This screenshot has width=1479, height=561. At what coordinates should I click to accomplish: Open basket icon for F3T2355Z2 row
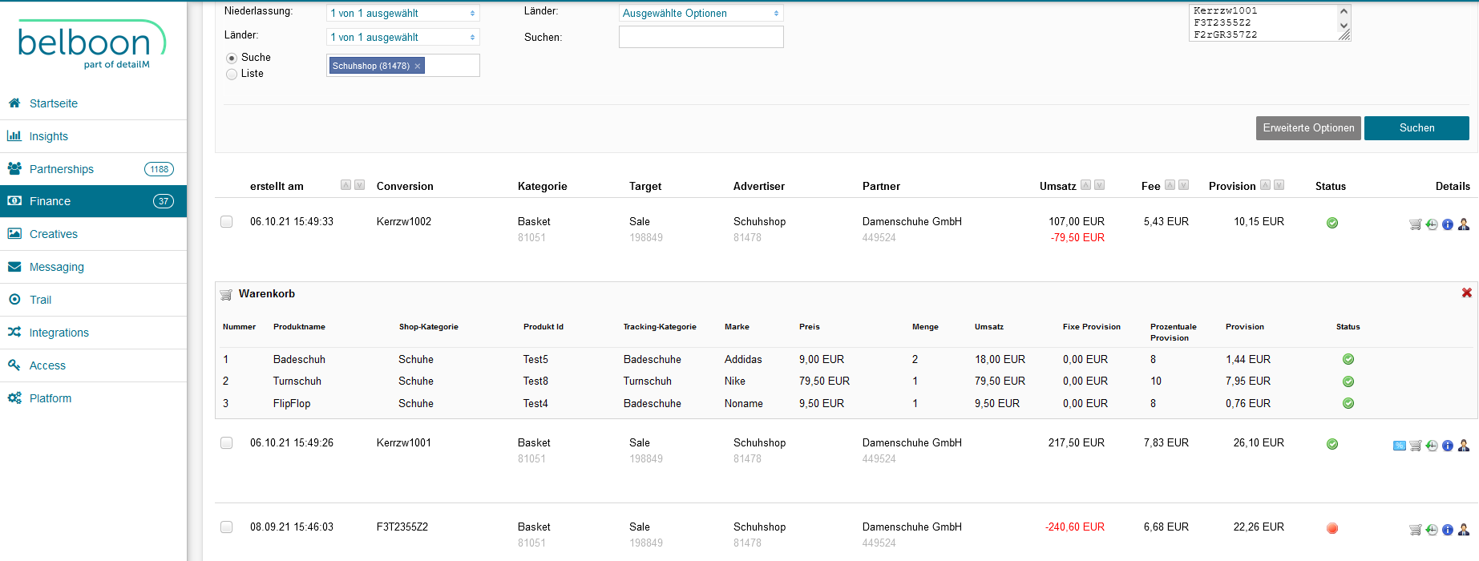coord(1415,530)
